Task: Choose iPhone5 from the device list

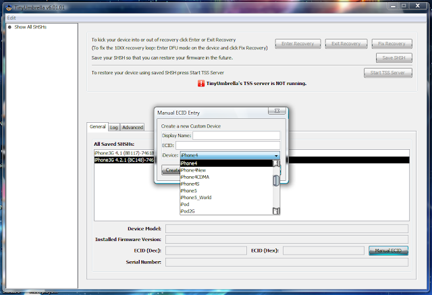Action: tap(227, 190)
